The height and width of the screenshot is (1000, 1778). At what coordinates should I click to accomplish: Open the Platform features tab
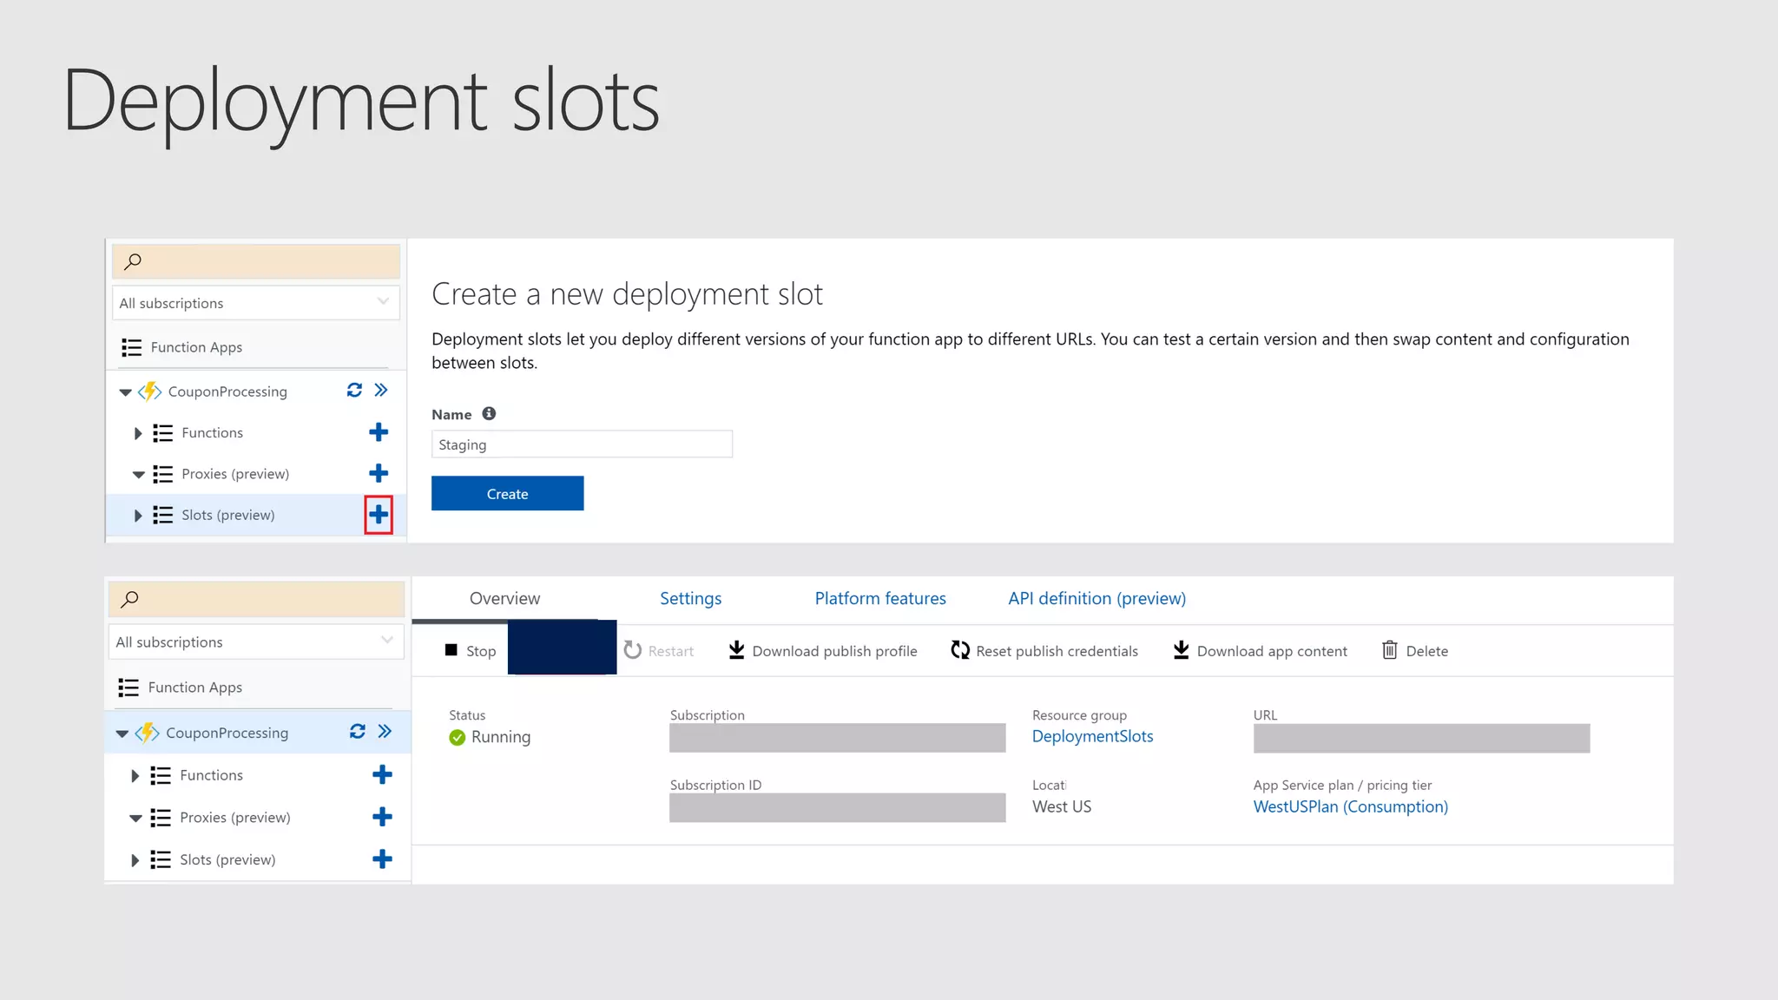coord(879,598)
